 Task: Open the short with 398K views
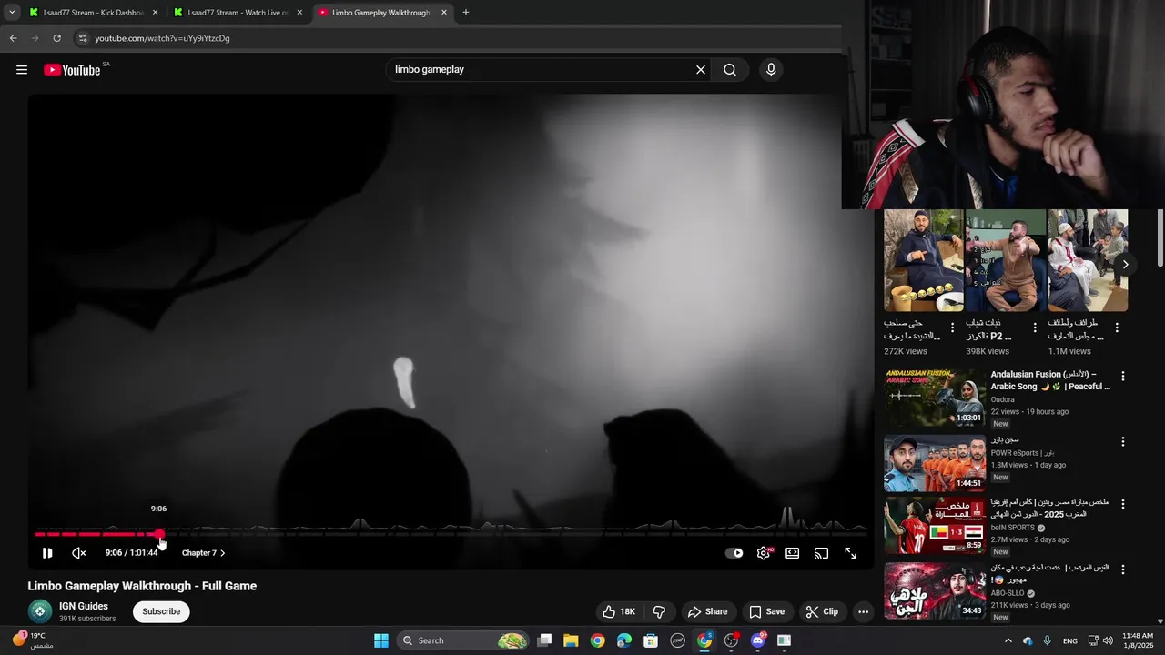coord(1006,260)
